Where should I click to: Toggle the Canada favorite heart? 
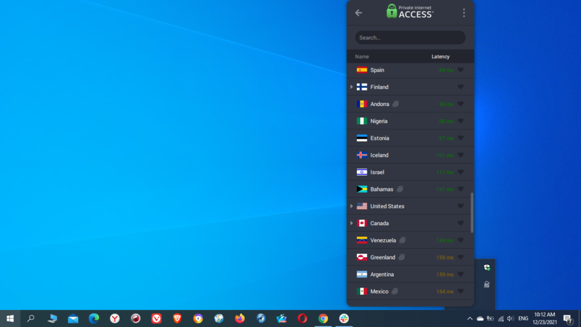(x=460, y=223)
